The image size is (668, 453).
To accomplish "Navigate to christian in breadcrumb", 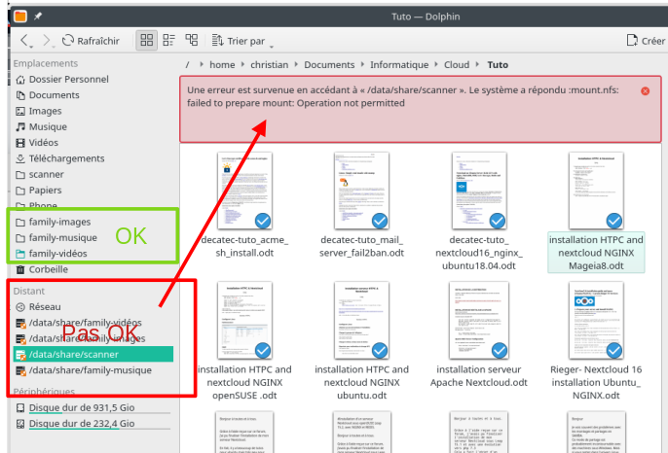I will [x=269, y=65].
